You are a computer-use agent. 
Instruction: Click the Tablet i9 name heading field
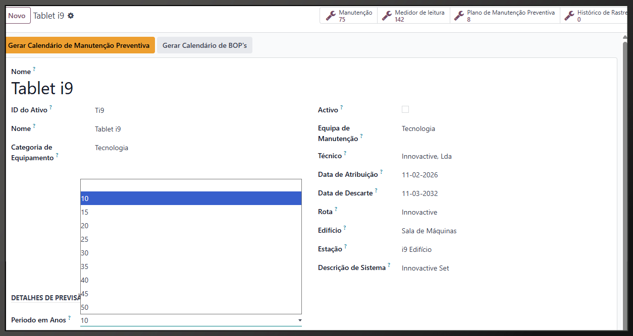42,88
